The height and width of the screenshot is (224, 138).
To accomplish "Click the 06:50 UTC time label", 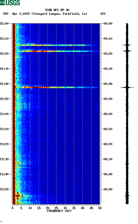I will point(108,189).
